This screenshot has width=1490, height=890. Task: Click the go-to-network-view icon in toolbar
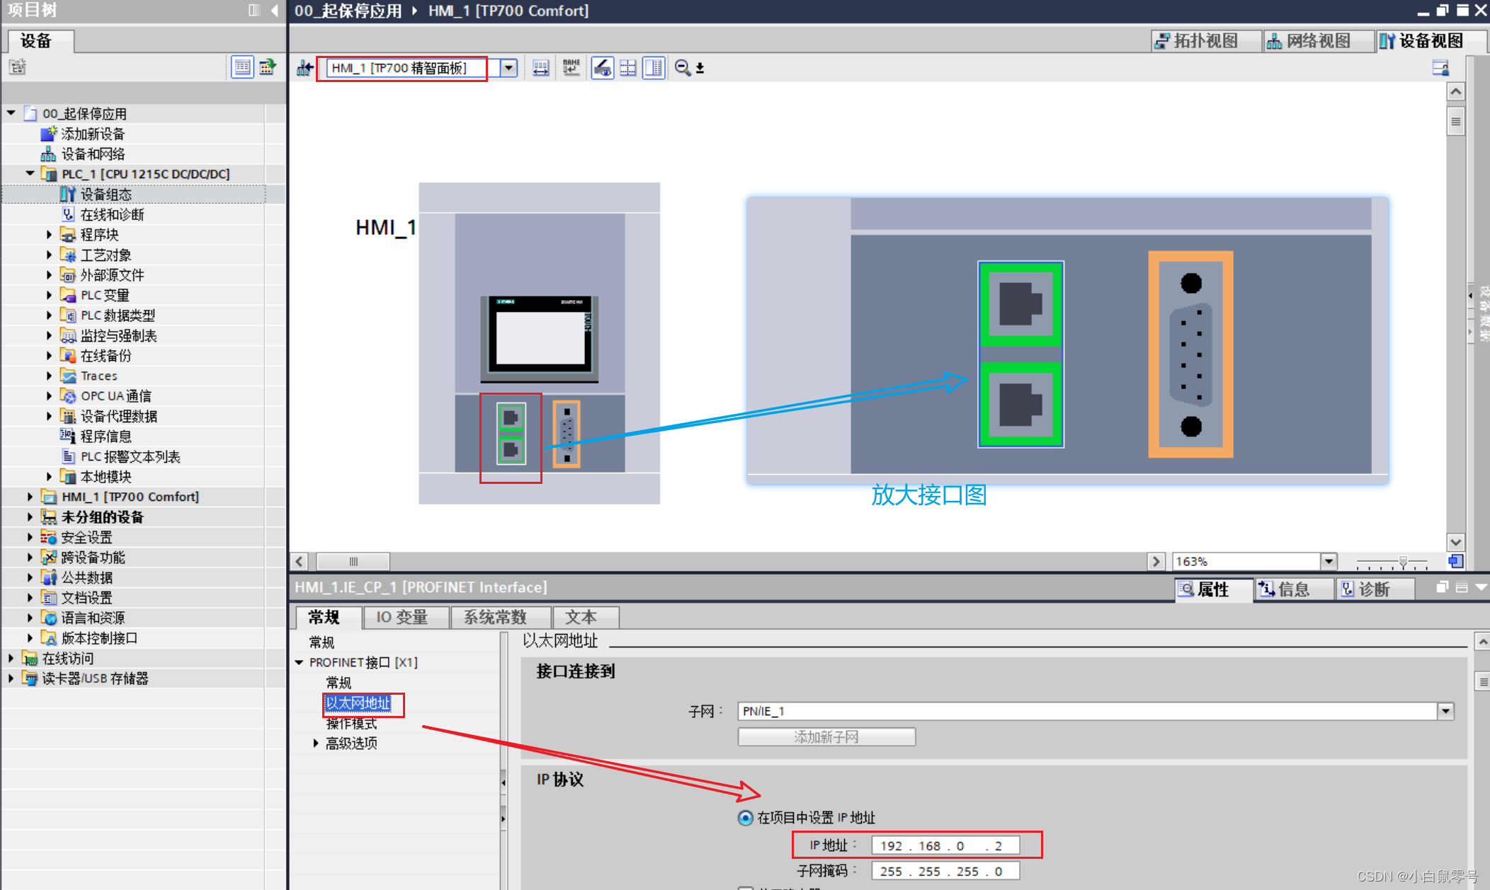point(305,68)
